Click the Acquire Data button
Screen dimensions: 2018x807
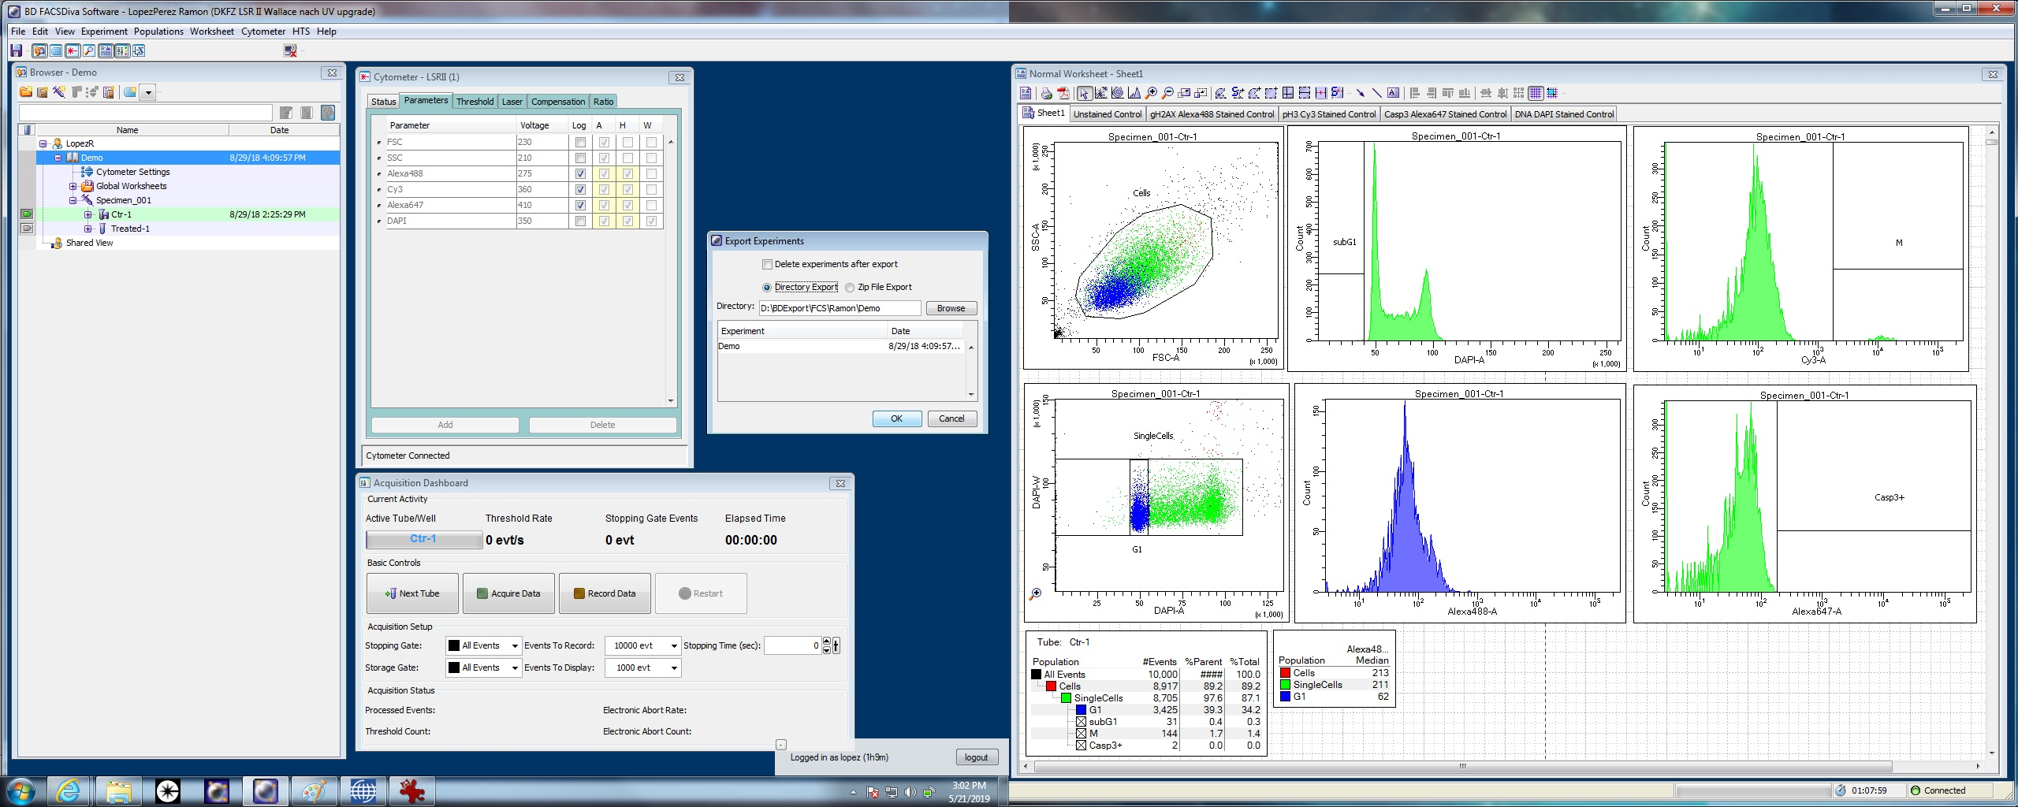tap(508, 593)
